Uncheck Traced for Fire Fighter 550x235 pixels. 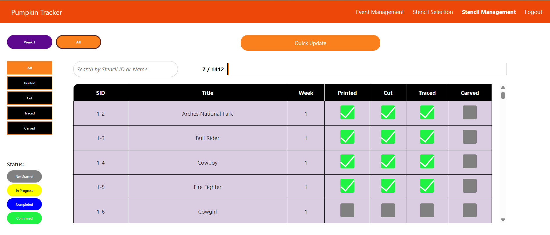(x=427, y=186)
